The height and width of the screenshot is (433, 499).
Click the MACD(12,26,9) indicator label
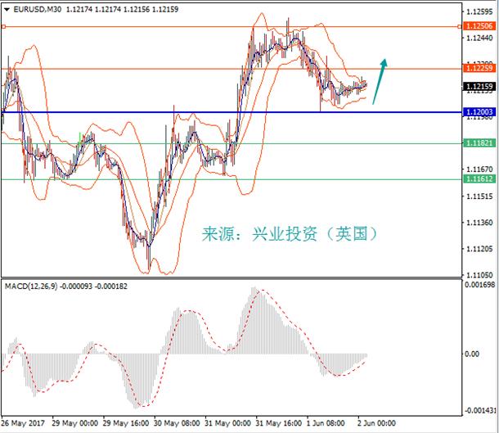click(x=31, y=286)
